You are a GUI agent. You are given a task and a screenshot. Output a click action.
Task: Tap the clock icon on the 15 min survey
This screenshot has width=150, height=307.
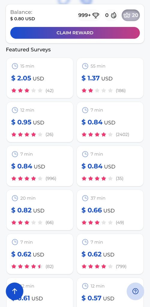point(15,66)
